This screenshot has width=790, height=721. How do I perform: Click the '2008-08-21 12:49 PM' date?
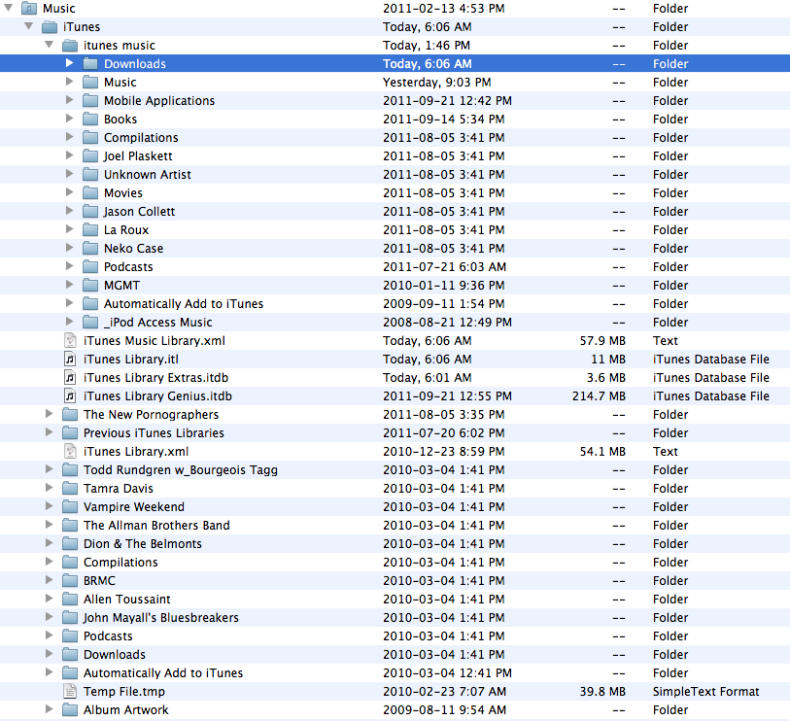tap(447, 322)
